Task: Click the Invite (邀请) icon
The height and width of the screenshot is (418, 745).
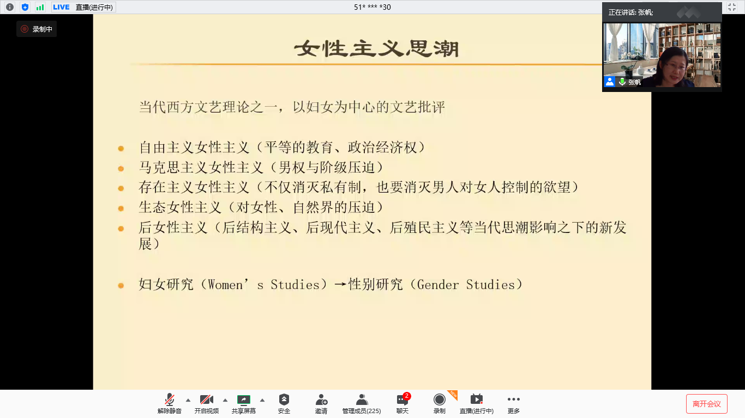Action: coord(321,403)
